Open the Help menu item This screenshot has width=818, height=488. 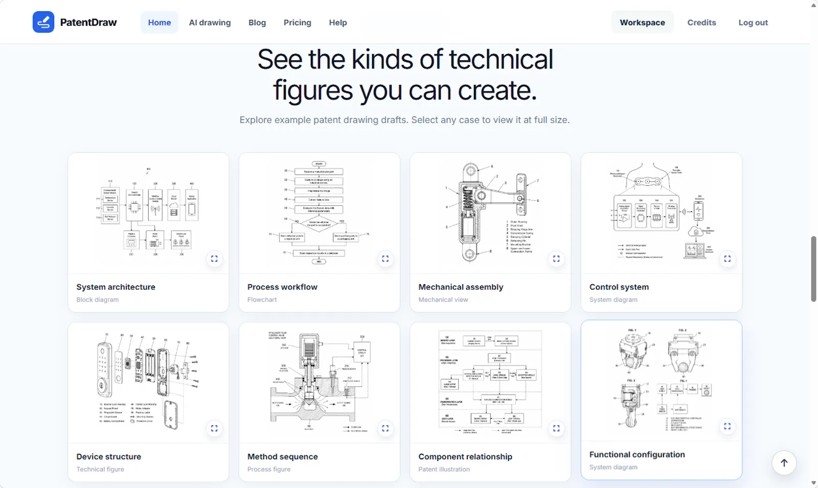click(338, 22)
